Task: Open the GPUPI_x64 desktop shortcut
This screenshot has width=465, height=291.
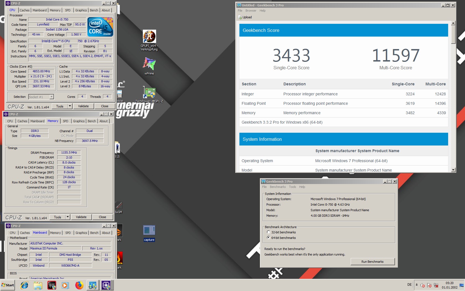Action: tap(149, 40)
